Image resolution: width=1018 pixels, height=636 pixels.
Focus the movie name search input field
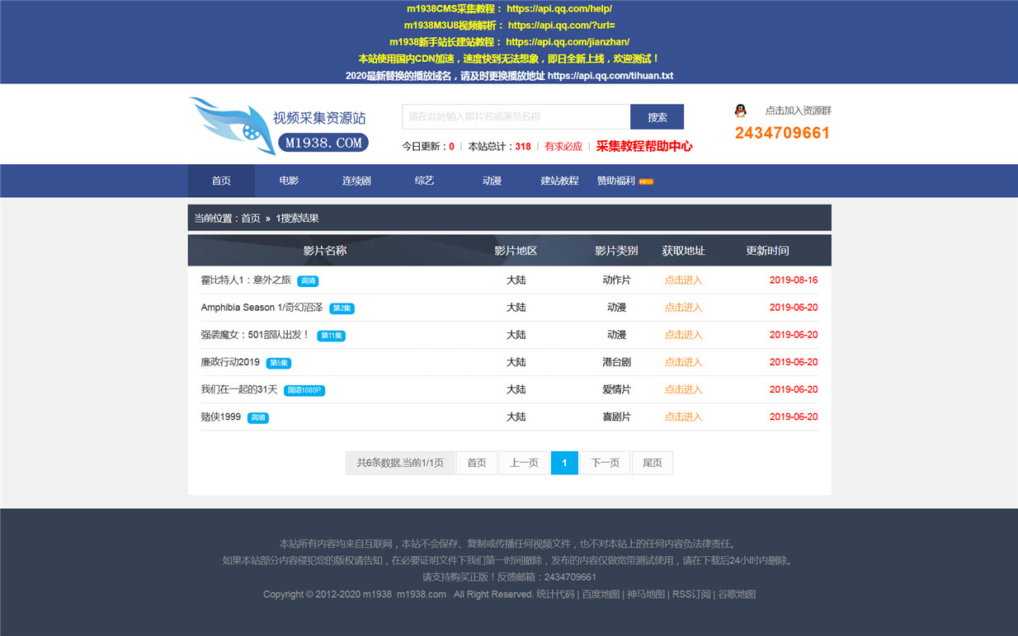pos(516,117)
